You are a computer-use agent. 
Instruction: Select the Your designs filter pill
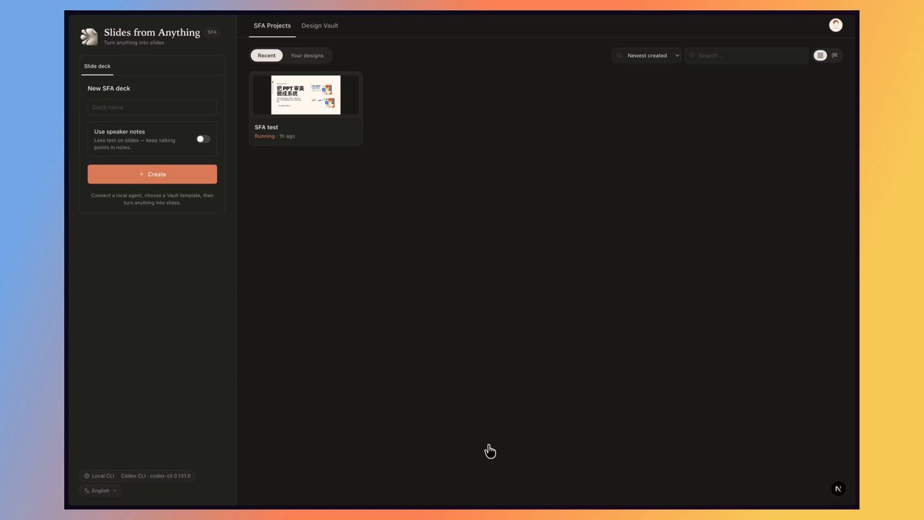(307, 55)
